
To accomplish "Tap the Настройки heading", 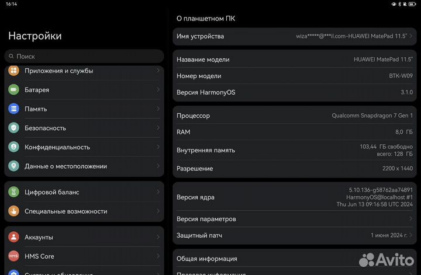I will (35, 36).
